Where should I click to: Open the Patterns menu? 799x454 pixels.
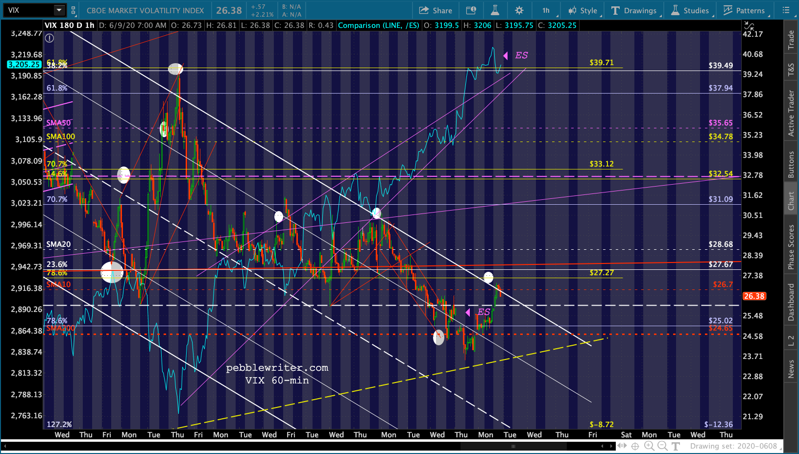tap(744, 10)
